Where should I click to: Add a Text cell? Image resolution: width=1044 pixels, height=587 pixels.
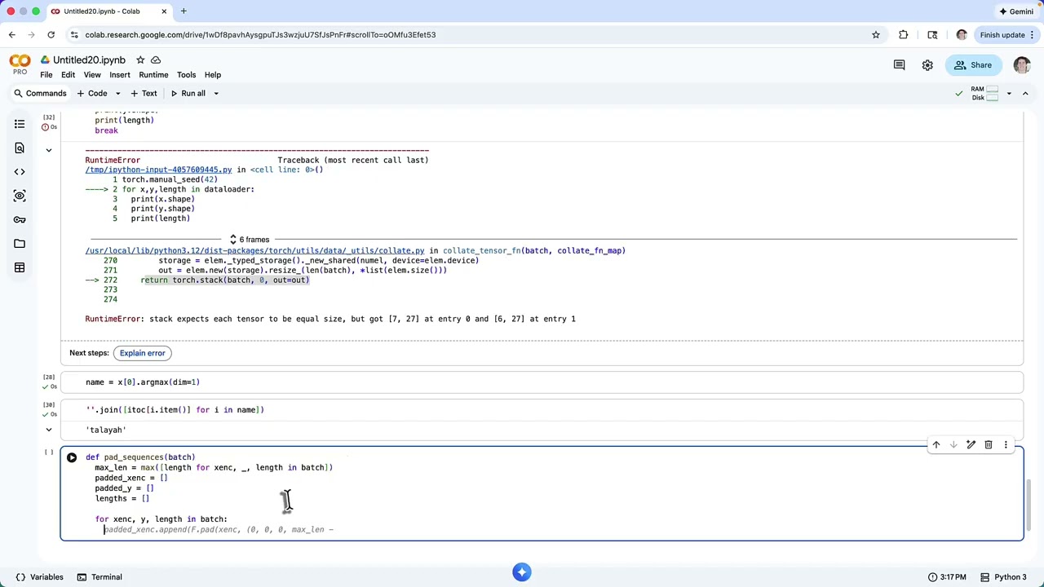coord(144,94)
